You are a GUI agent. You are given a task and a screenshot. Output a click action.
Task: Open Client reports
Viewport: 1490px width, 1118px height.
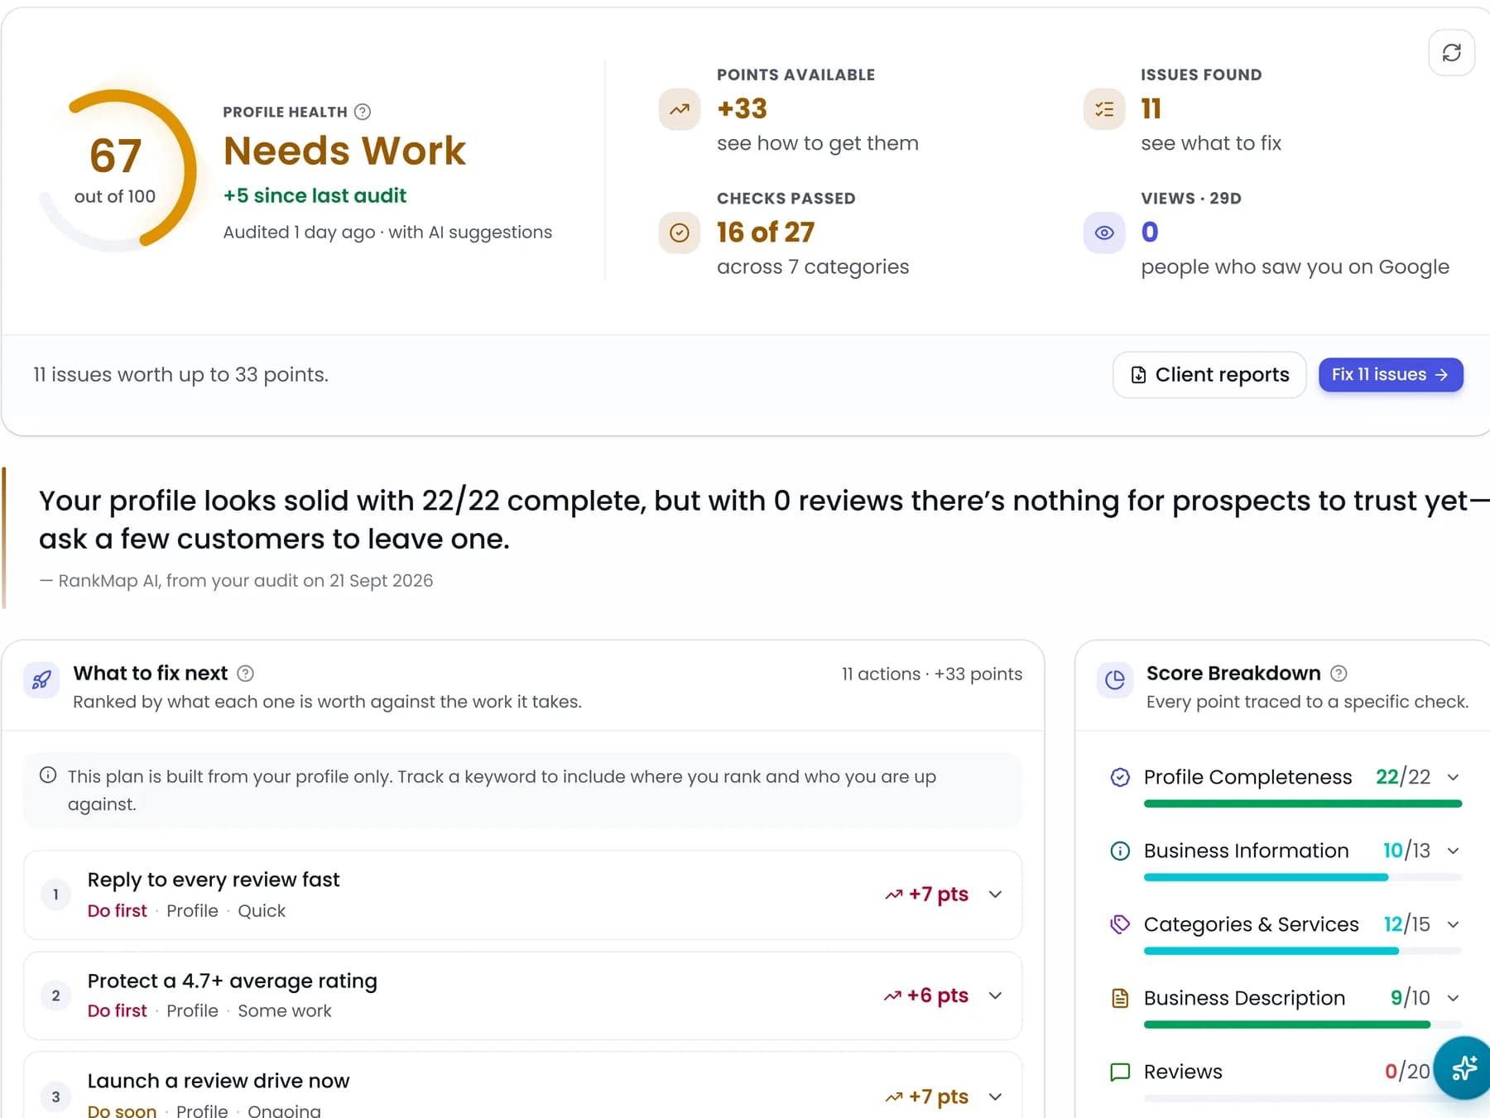click(1209, 375)
